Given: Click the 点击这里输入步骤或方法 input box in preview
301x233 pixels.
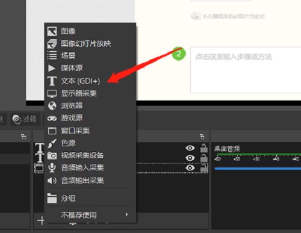Looking at the screenshot, I should pos(246,70).
